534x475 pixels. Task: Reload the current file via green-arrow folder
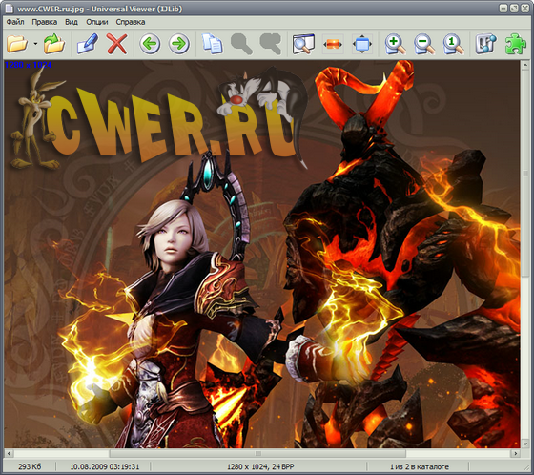[x=54, y=44]
